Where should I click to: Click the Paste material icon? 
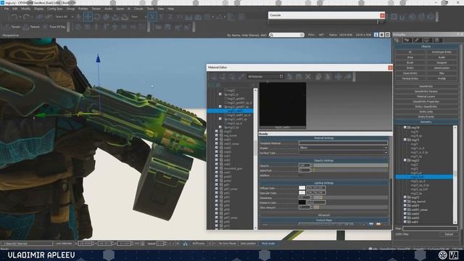tap(328, 77)
